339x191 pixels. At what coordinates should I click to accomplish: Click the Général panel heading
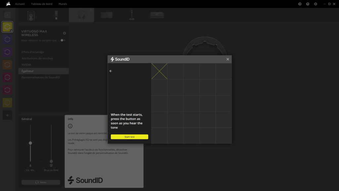click(x=26, y=119)
